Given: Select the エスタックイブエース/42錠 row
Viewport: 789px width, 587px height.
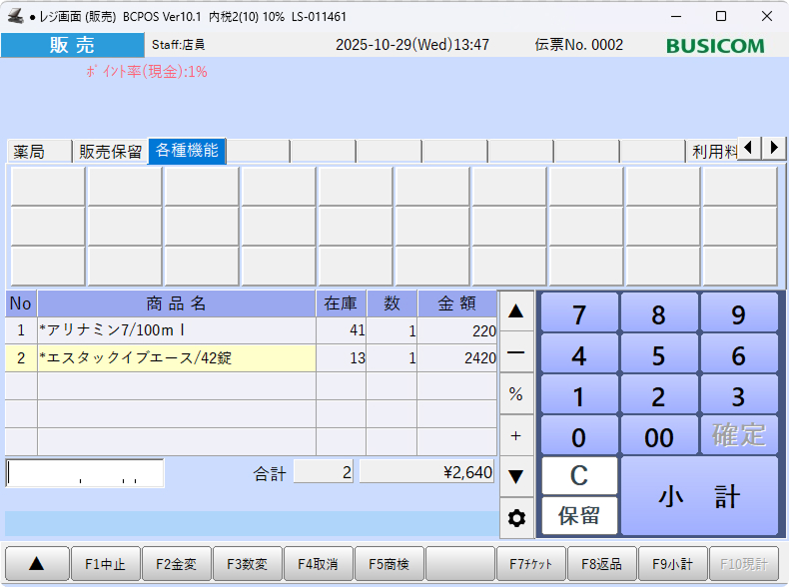Looking at the screenshot, I should [176, 358].
